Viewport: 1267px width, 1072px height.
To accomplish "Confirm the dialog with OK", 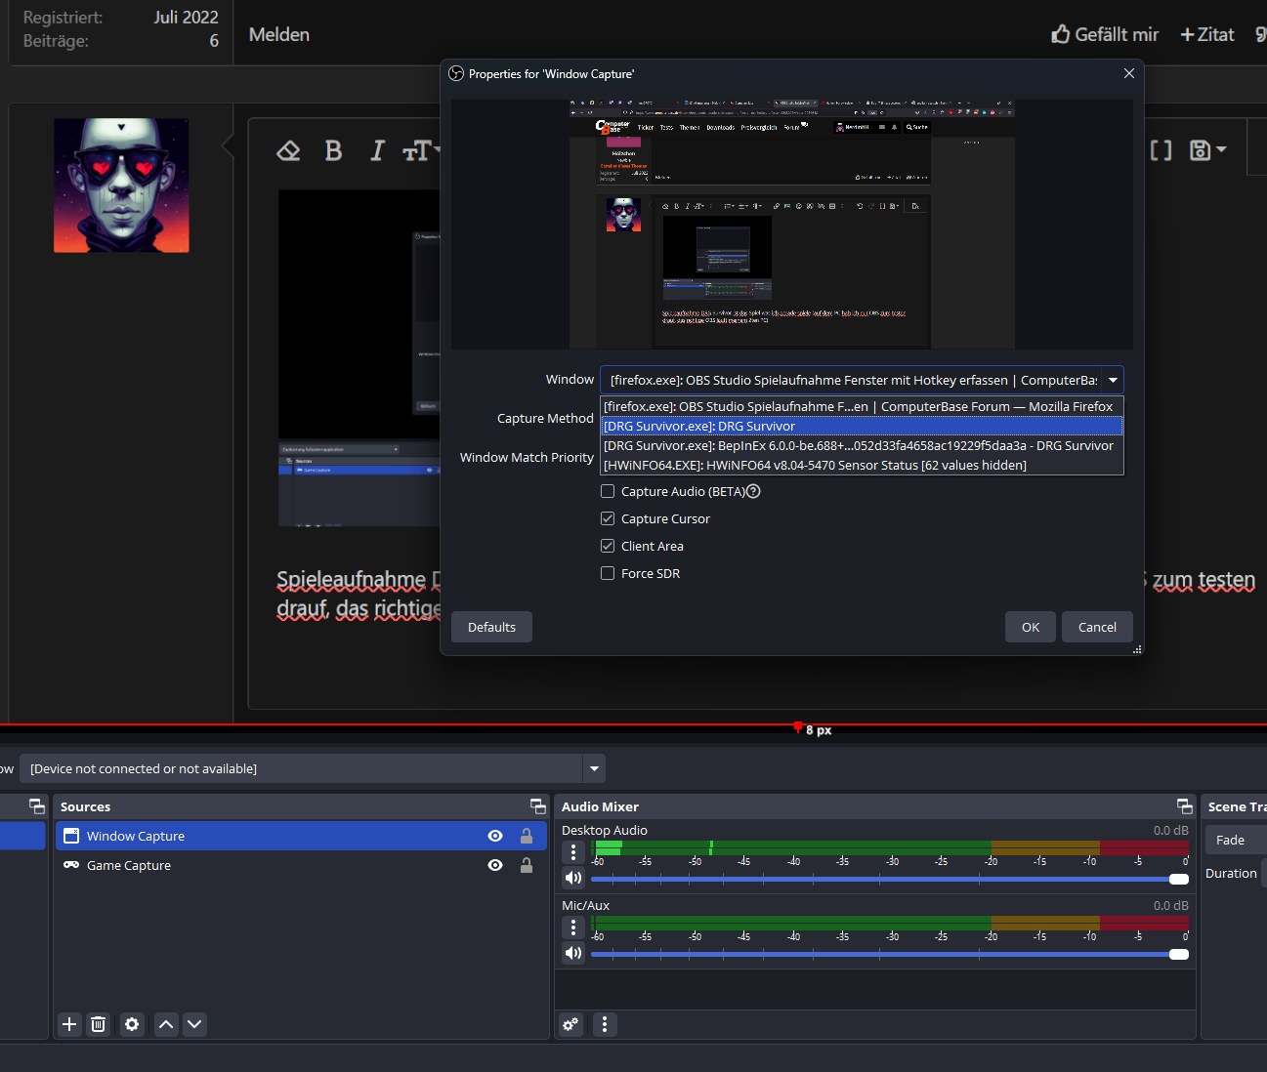I will 1031,627.
